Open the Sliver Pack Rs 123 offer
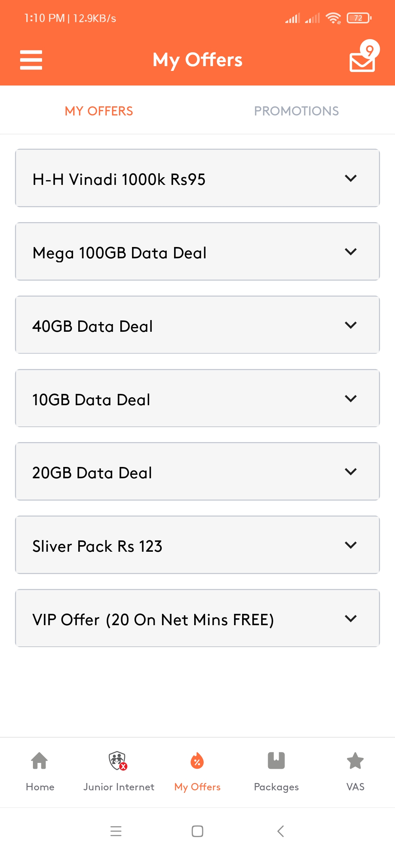The width and height of the screenshot is (395, 855). (197, 545)
